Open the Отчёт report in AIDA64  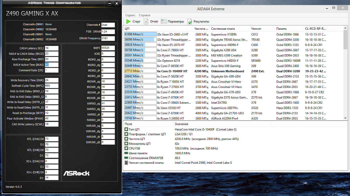tap(151, 21)
